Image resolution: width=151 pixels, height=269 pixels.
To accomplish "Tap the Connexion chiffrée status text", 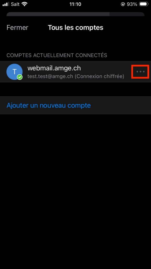I will tap(99, 76).
